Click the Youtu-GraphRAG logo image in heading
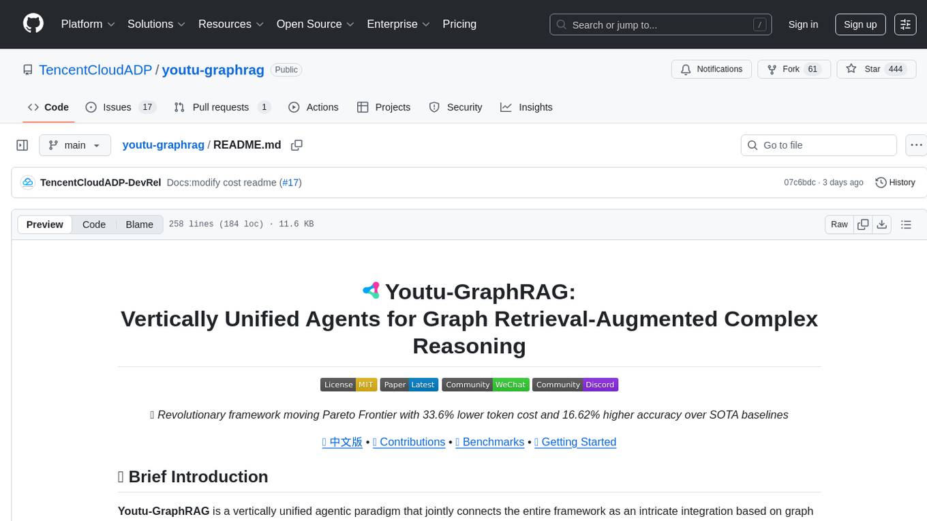Image resolution: width=927 pixels, height=521 pixels. [x=371, y=291]
